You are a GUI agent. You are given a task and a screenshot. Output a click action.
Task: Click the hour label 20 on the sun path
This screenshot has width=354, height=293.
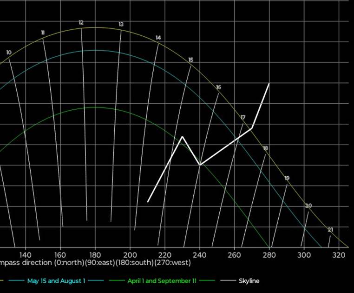(308, 206)
